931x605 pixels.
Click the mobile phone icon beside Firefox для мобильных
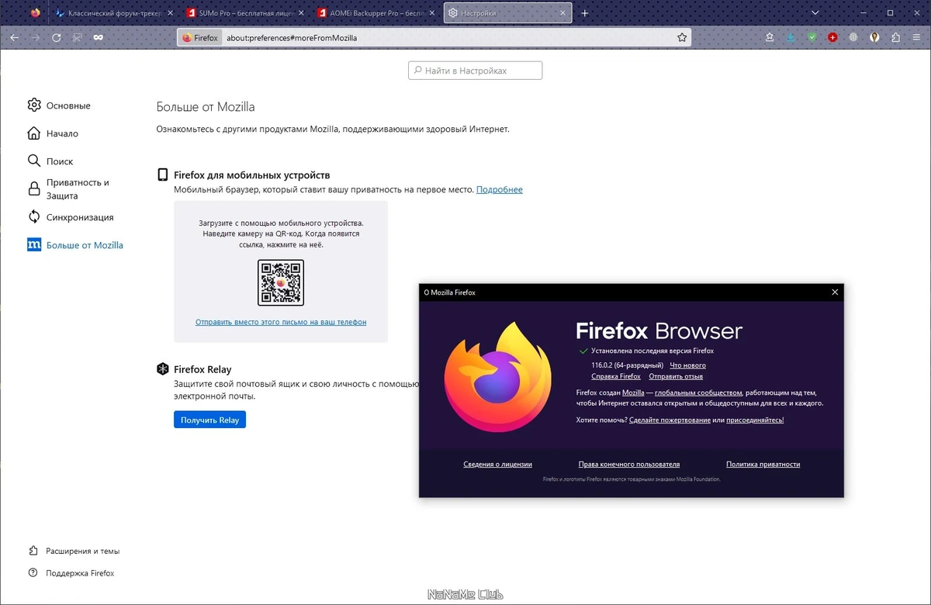point(163,175)
